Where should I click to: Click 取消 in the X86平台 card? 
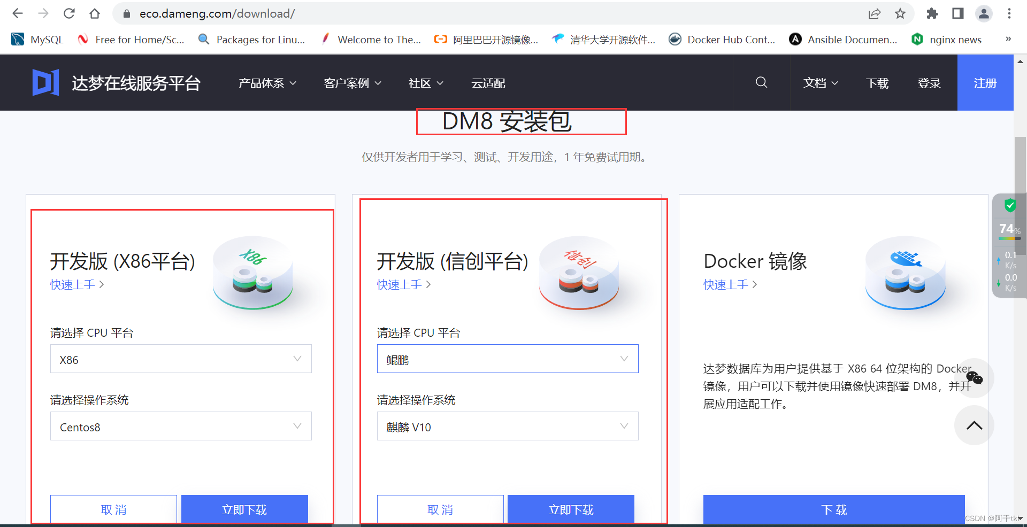[x=113, y=509]
